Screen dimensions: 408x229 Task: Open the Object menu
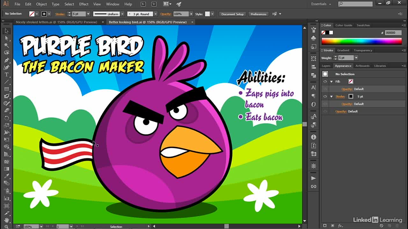(41, 4)
